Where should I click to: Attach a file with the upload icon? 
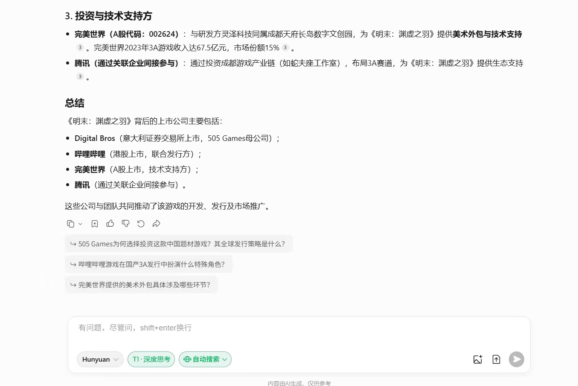pyautogui.click(x=496, y=360)
